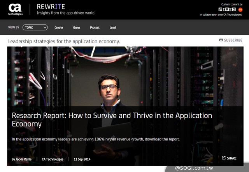Viewport: 249px width, 172px height.
Task: Click the Share arrow icon
Action: click(224, 158)
